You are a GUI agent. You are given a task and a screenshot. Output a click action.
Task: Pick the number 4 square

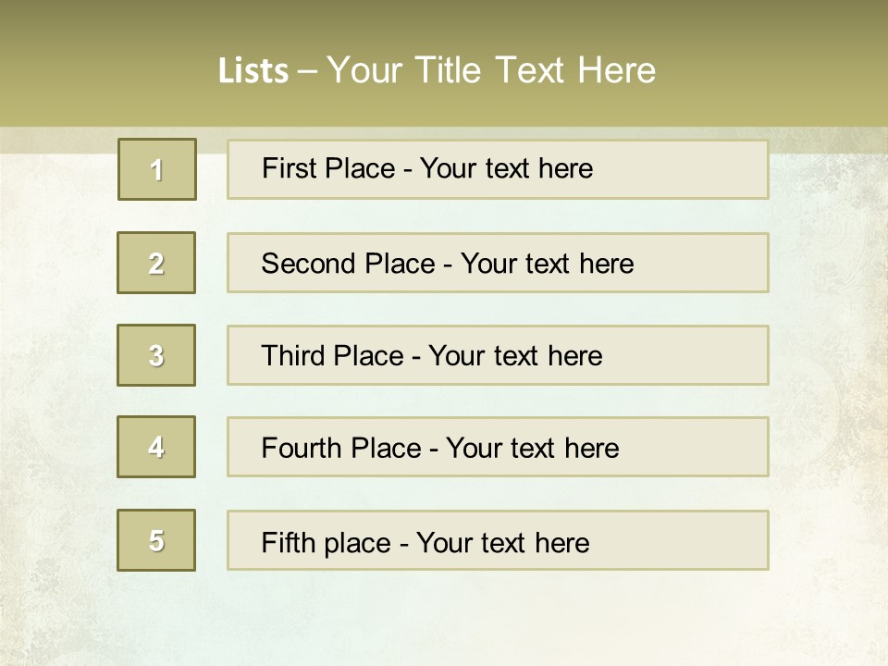click(x=156, y=447)
